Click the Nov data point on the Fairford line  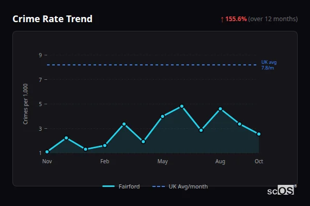click(47, 152)
